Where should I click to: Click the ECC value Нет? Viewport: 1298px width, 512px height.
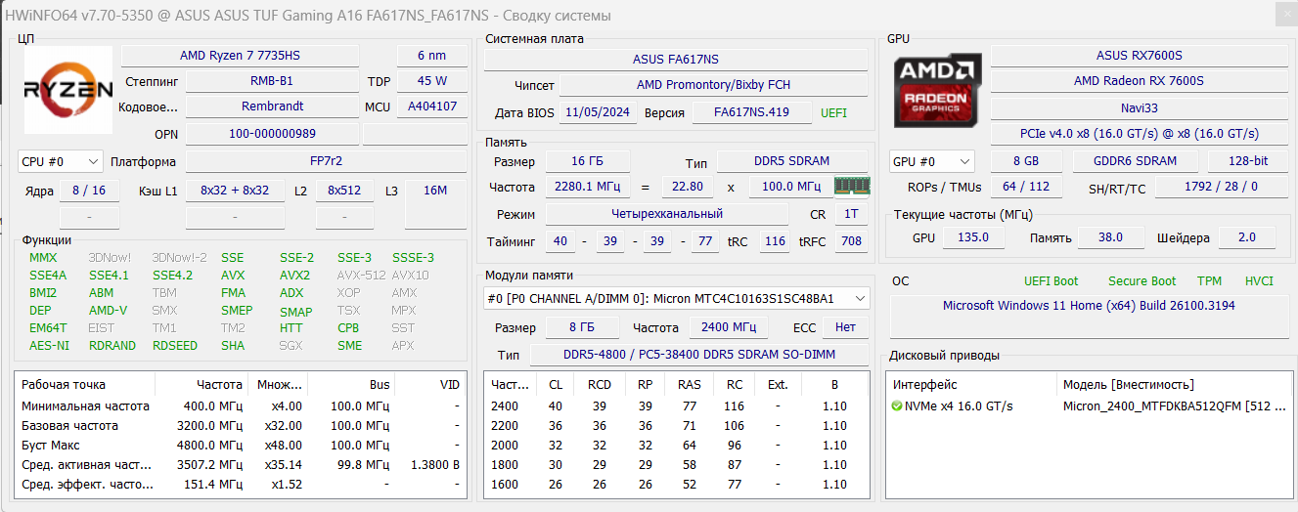(x=846, y=327)
